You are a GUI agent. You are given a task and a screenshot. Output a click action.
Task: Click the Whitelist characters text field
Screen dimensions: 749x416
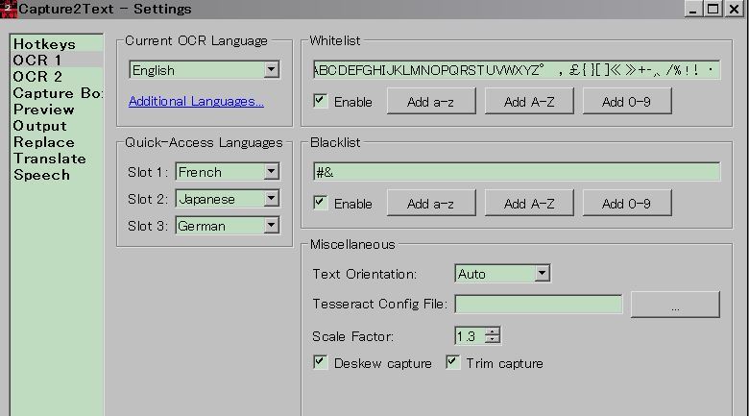(x=517, y=70)
